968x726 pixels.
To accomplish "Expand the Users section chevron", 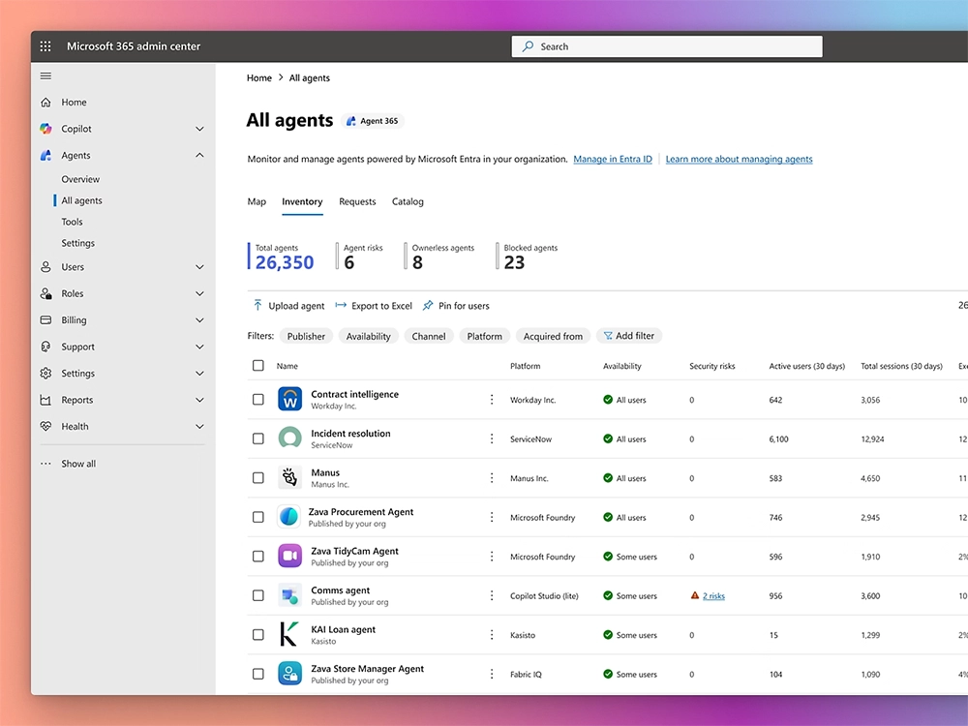I will [199, 267].
